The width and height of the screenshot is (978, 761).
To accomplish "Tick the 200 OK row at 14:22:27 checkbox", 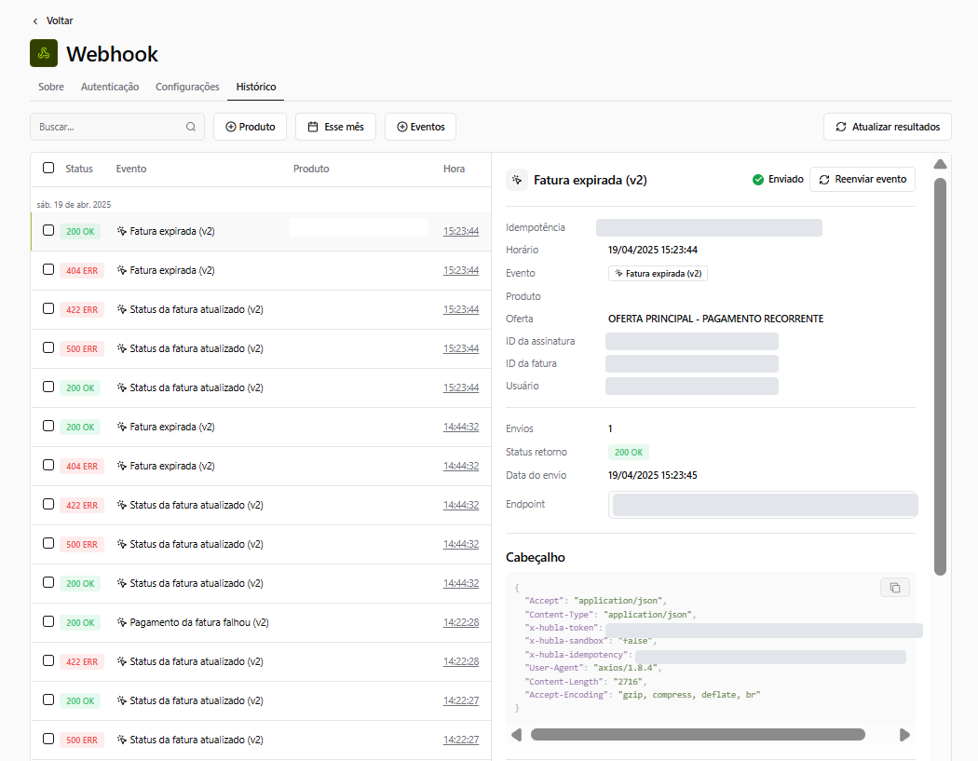I will point(48,700).
